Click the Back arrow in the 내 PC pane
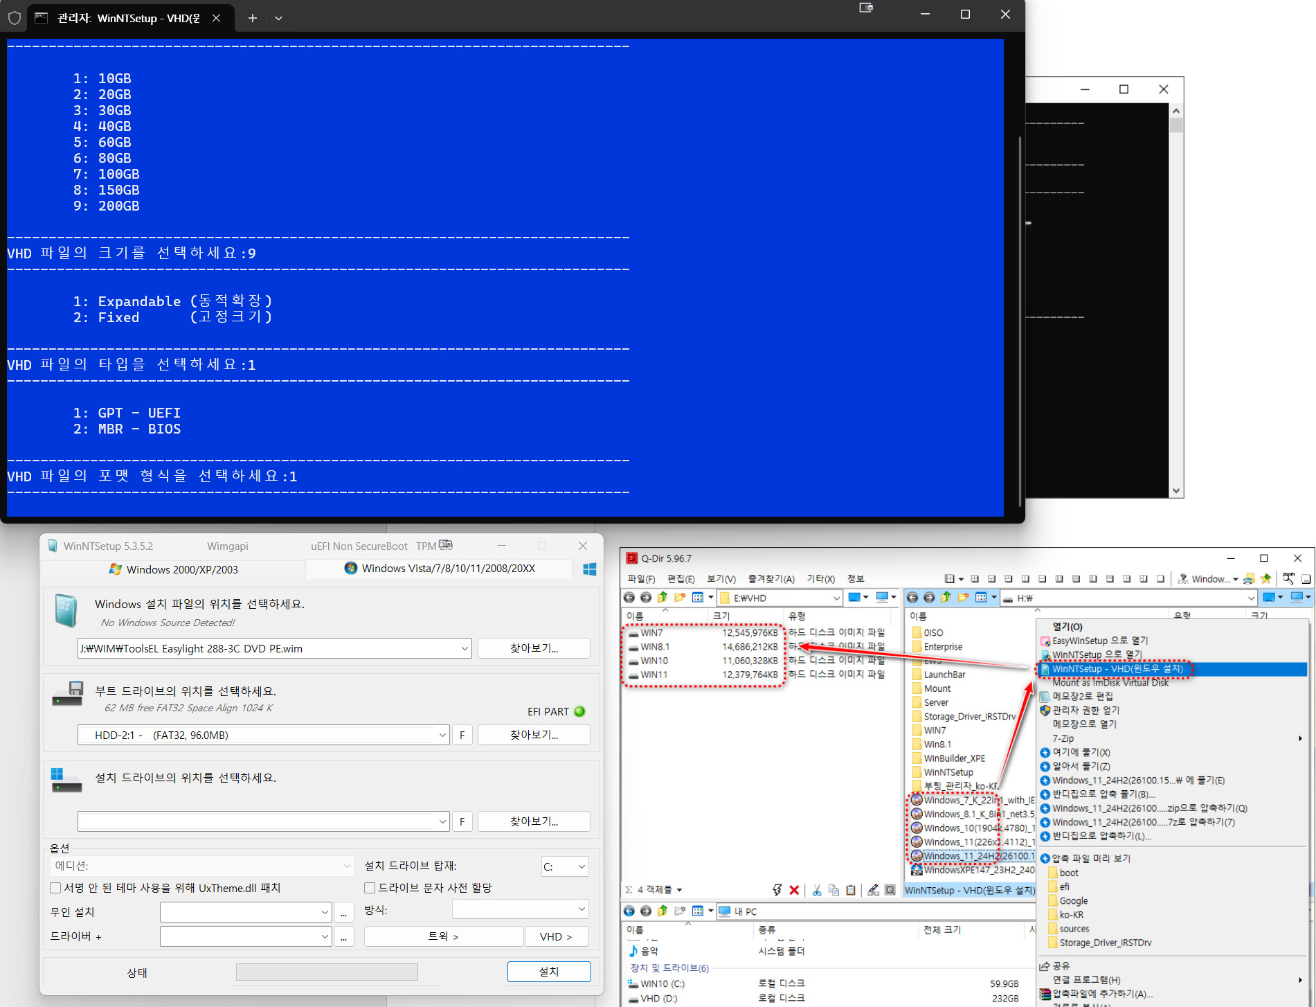This screenshot has height=1007, width=1316. (x=629, y=911)
